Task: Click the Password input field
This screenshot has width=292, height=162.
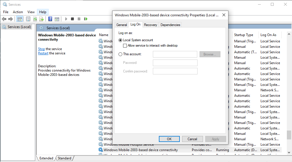Action: tap(175, 63)
